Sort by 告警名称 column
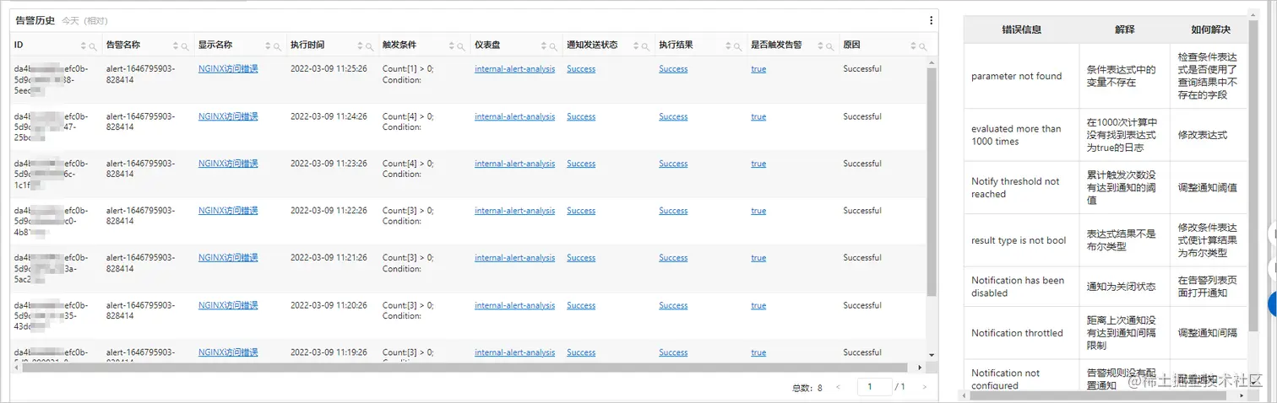The image size is (1277, 403). [176, 46]
